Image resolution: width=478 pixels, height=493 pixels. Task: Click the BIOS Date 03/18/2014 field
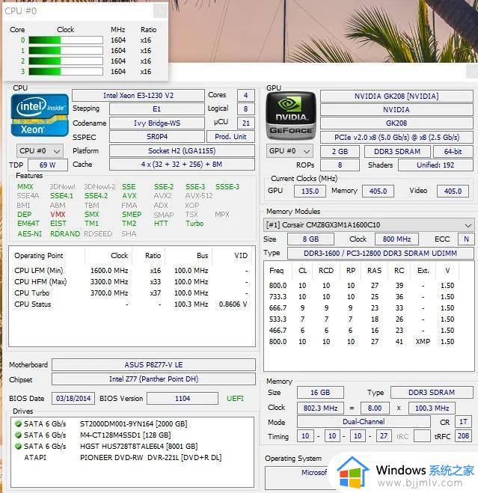tap(73, 398)
